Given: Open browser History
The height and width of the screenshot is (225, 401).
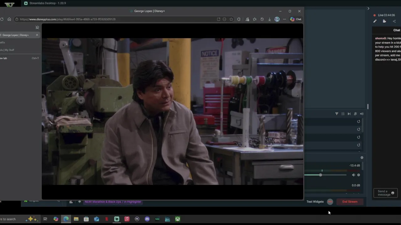Looking at the screenshot, I should point(262,19).
